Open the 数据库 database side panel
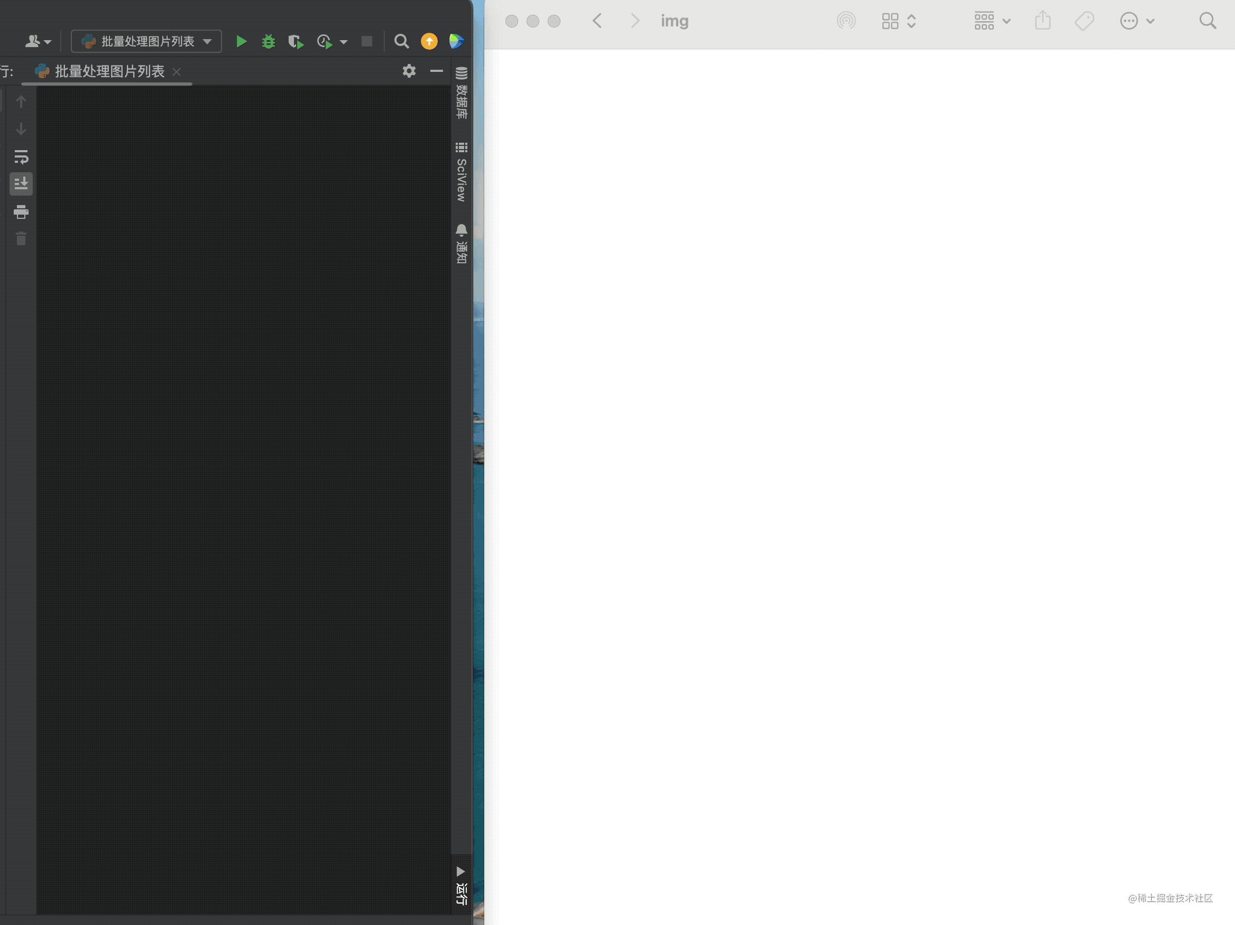 [461, 92]
